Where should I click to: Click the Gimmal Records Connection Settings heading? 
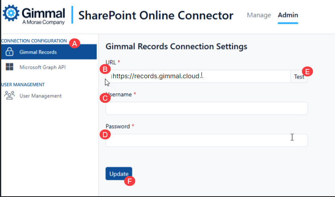(x=176, y=47)
